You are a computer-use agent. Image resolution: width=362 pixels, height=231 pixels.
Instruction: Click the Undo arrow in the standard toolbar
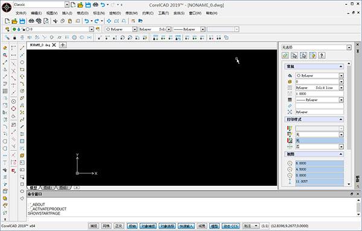[86, 21]
